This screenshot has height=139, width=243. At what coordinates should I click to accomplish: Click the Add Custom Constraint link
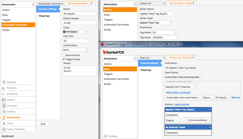point(178,92)
